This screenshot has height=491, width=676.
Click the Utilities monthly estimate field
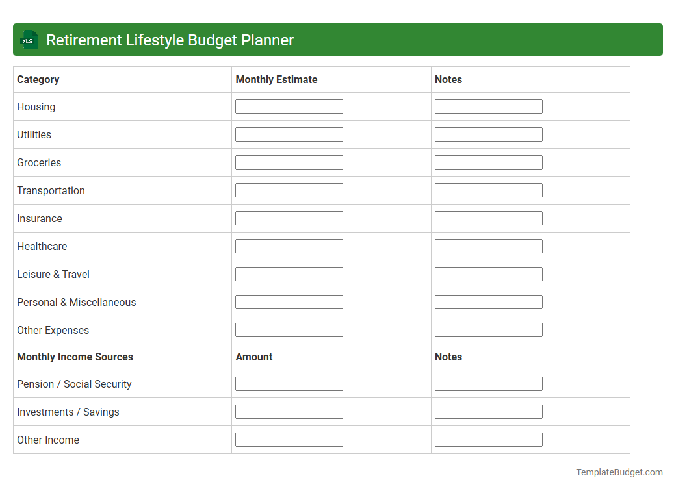289,134
